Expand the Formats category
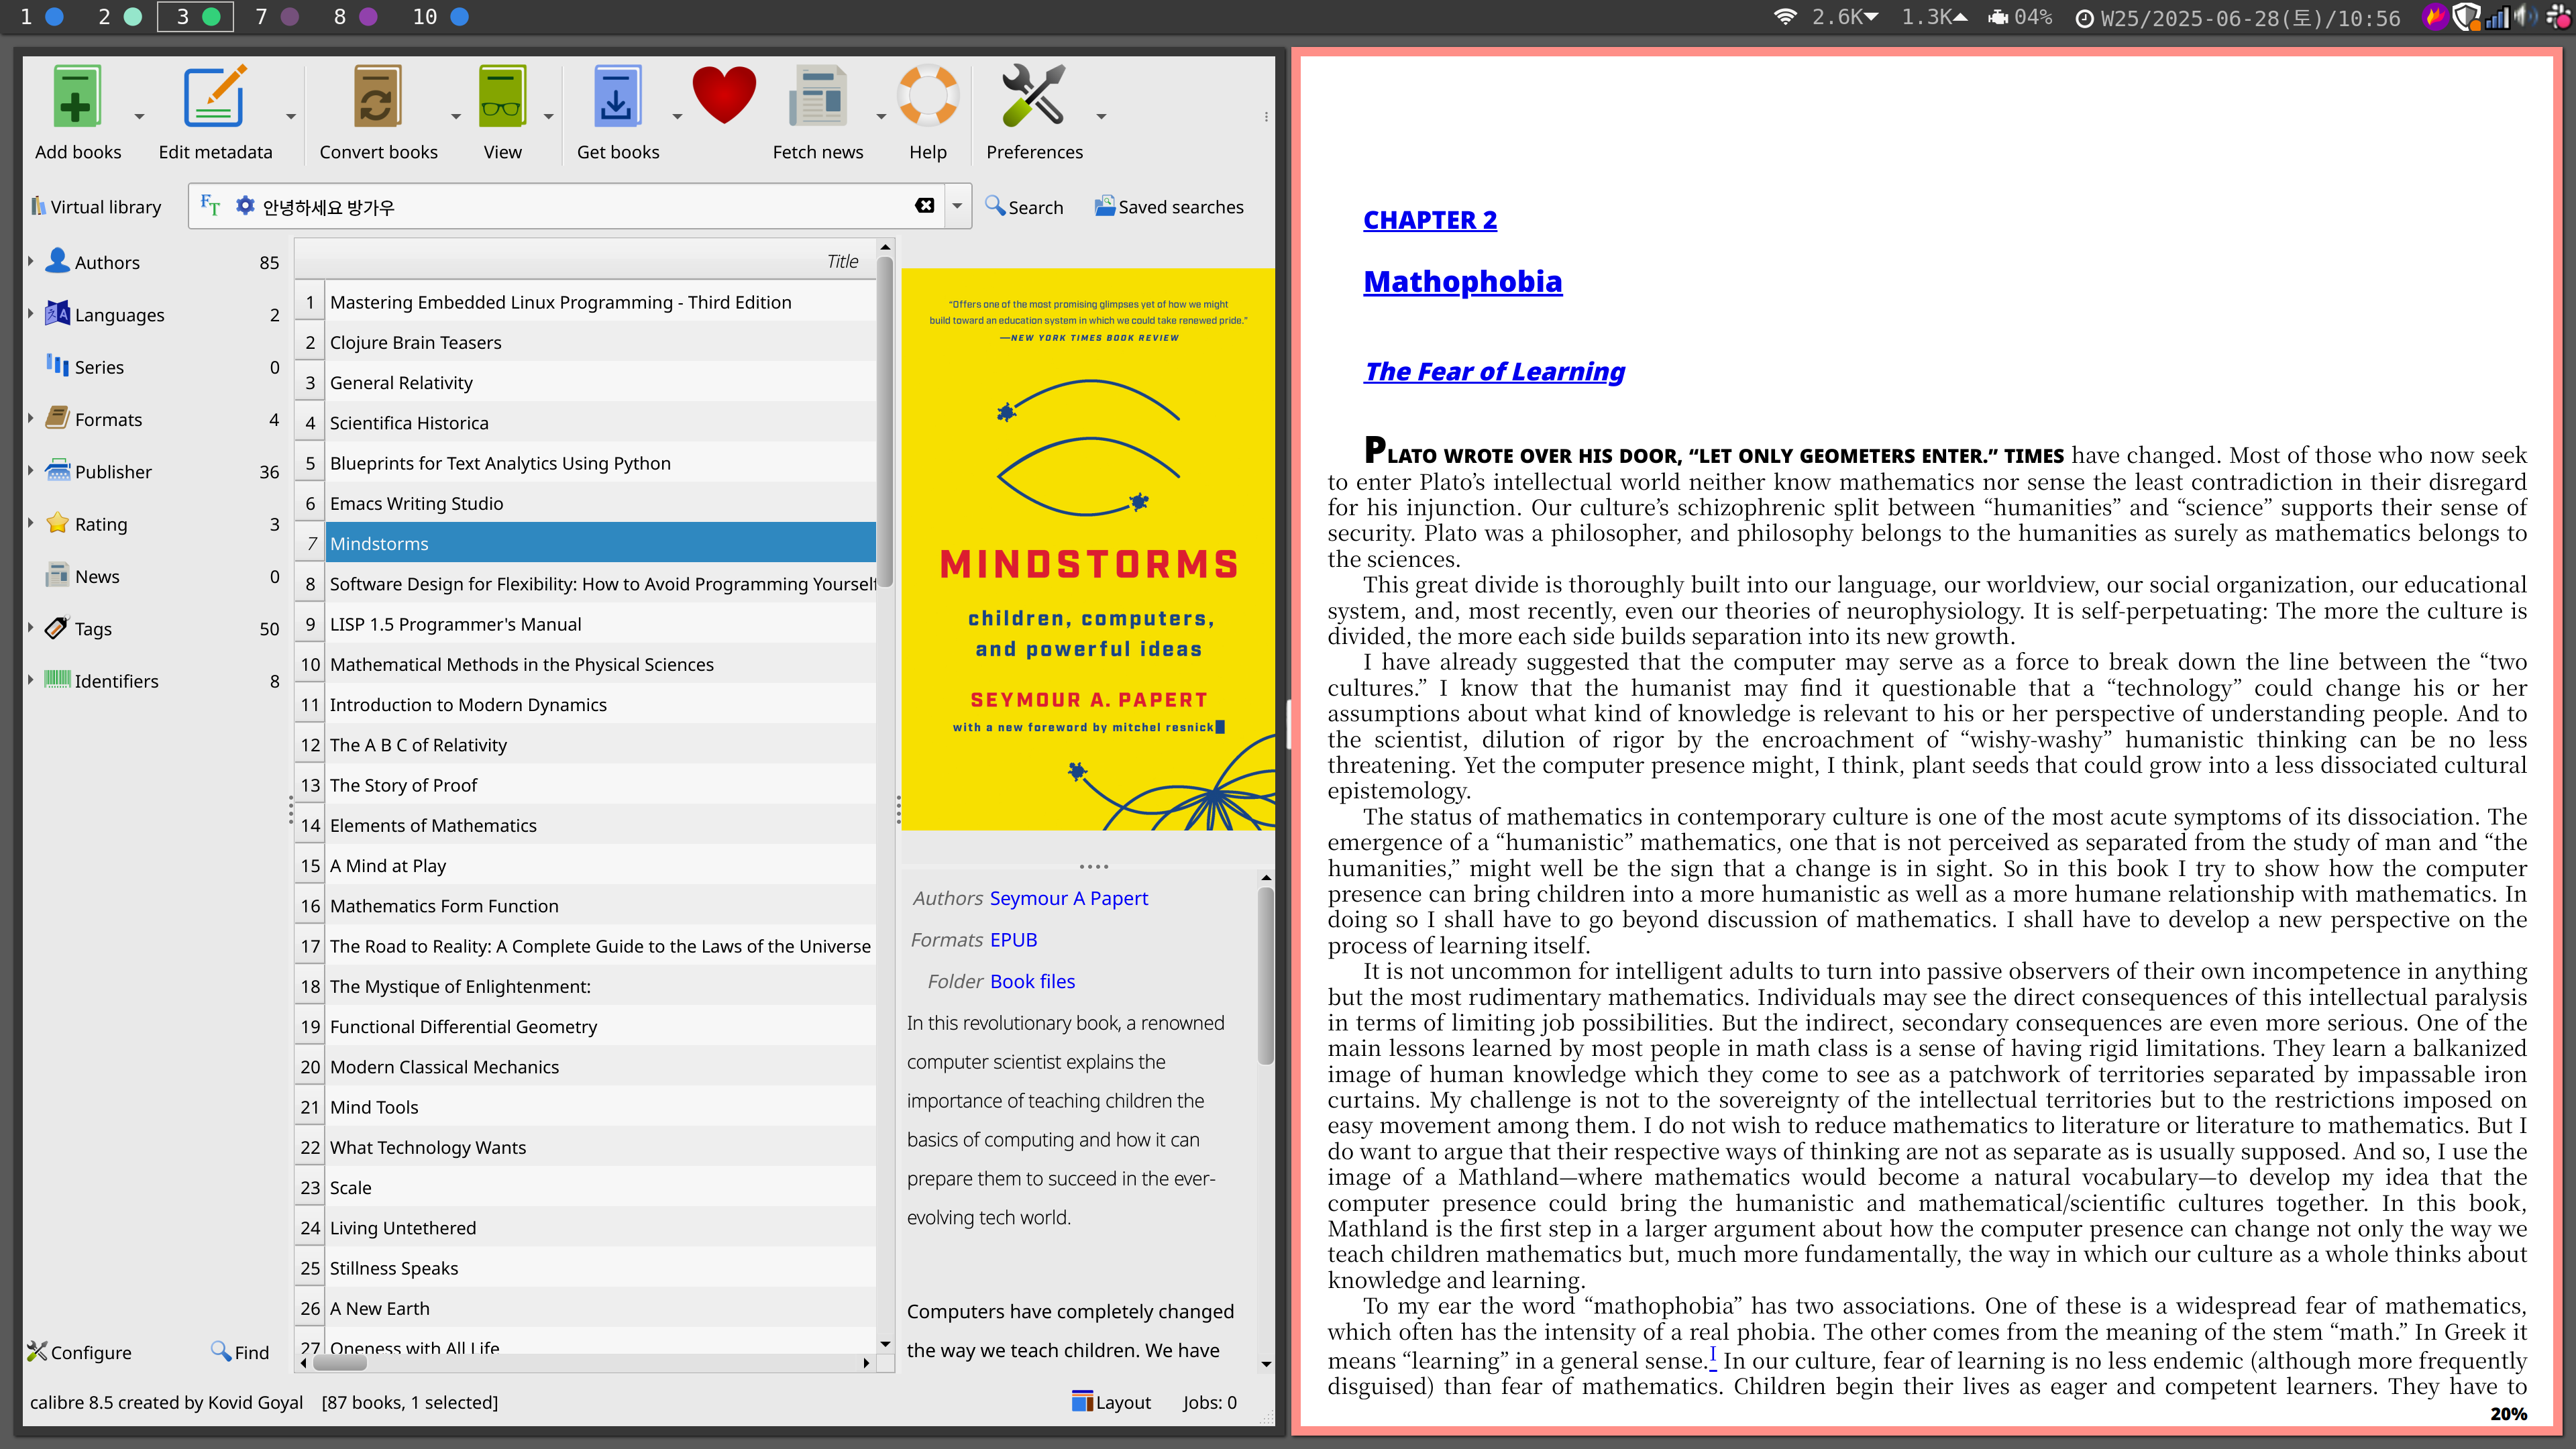This screenshot has height=1449, width=2576. (x=31, y=419)
